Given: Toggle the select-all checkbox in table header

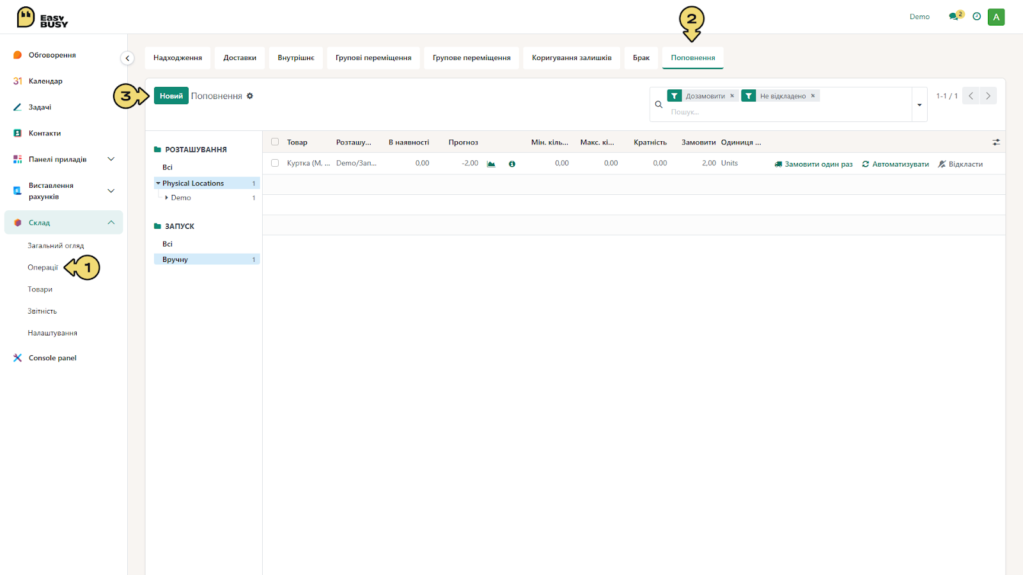Looking at the screenshot, I should (275, 142).
